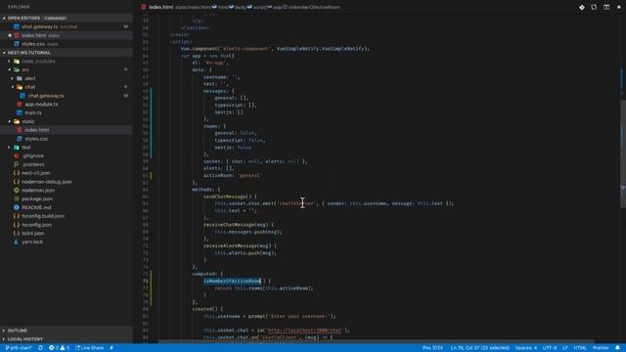
Task: Click the localhost:3000/chat URL in code
Action: coord(304,330)
